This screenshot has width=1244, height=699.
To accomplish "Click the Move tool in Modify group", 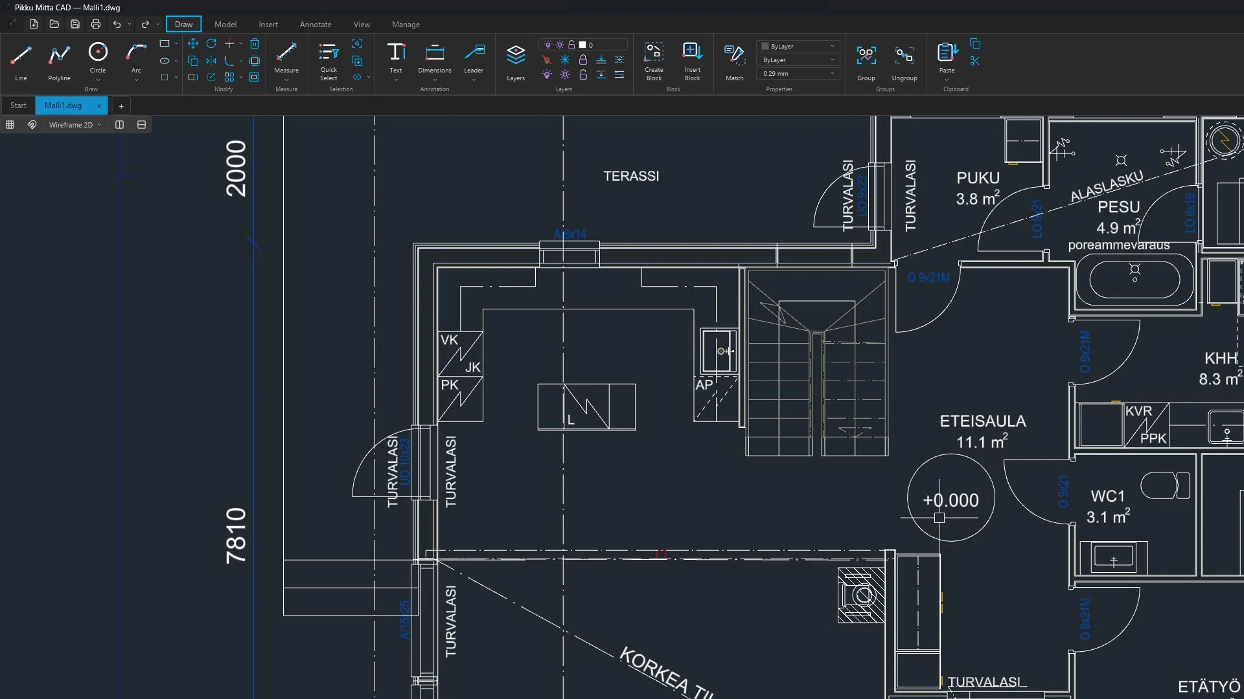I will pyautogui.click(x=193, y=44).
